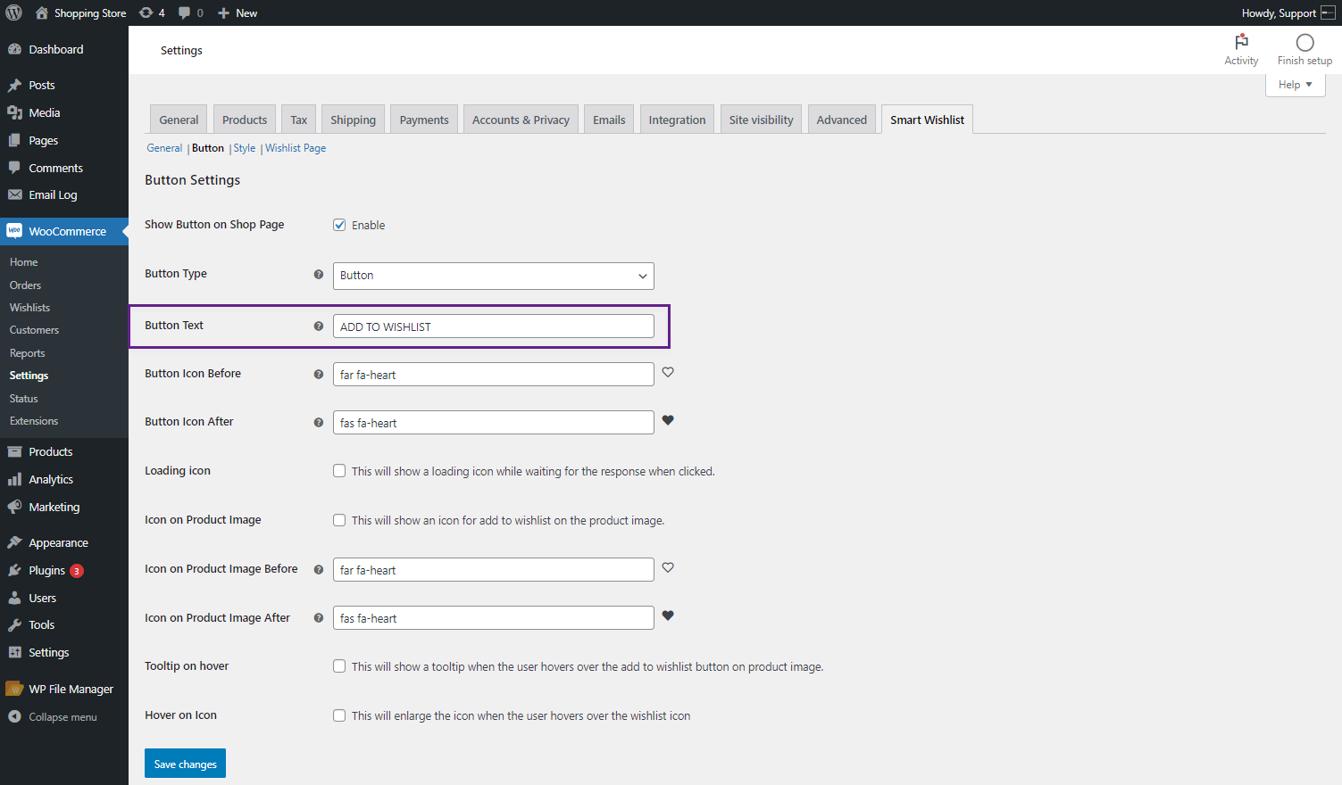Open Customers in WooCommerce submenu
Viewport: 1342px width, 785px height.
[x=34, y=330]
